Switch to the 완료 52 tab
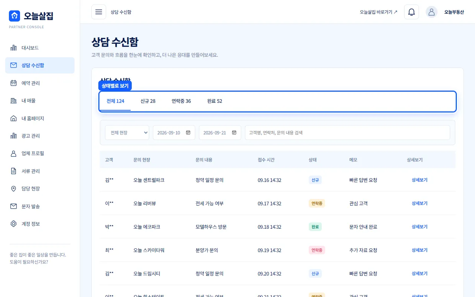The width and height of the screenshot is (475, 297). coord(215,101)
